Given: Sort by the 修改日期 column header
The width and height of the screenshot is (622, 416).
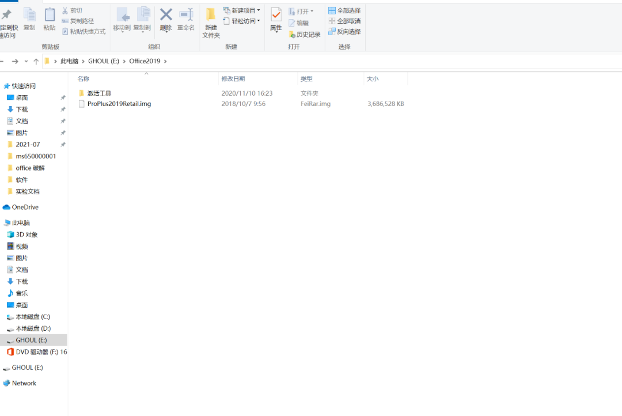Looking at the screenshot, I should [233, 79].
